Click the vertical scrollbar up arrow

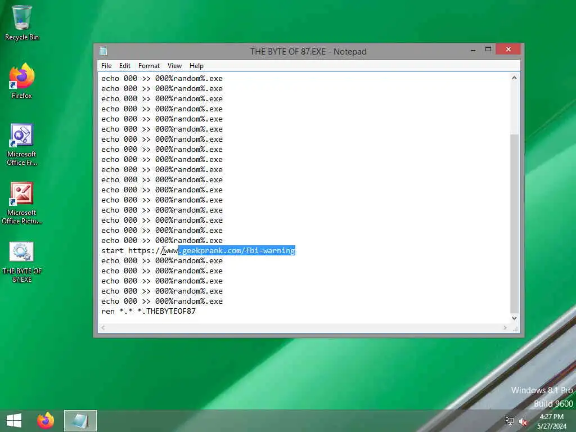coord(514,78)
